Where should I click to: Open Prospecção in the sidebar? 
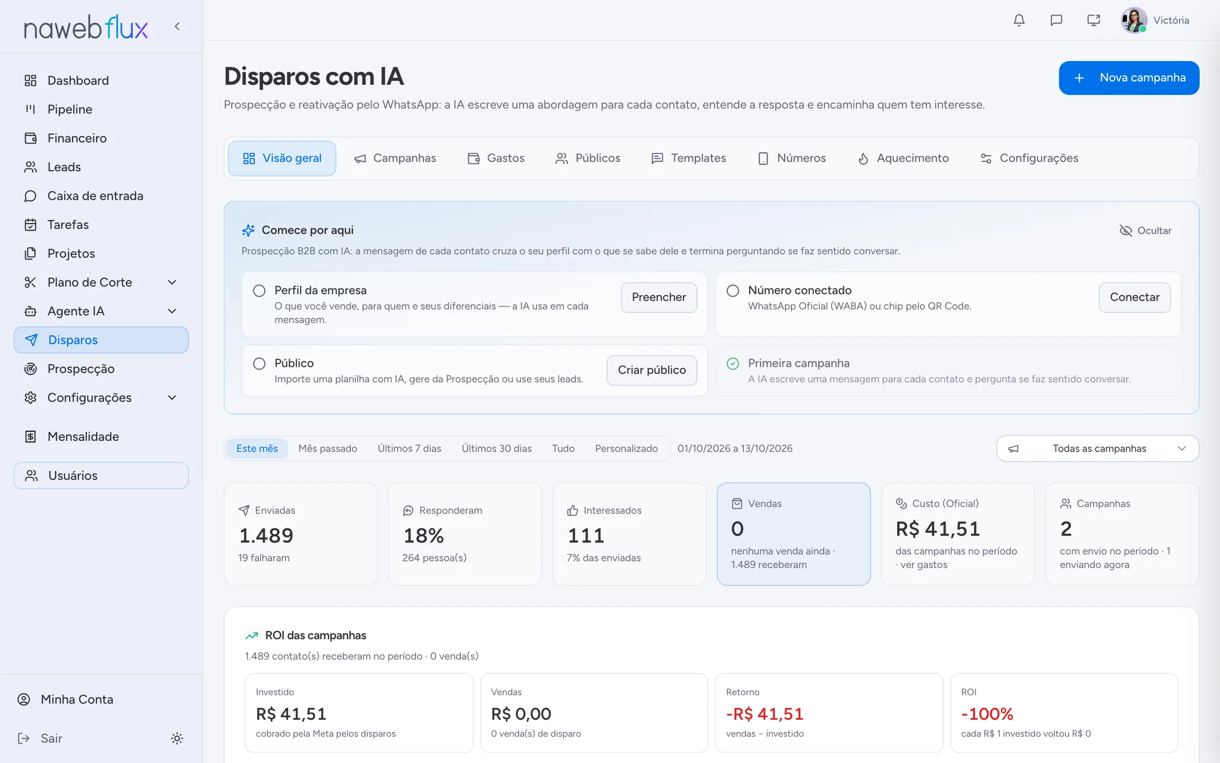point(101,369)
